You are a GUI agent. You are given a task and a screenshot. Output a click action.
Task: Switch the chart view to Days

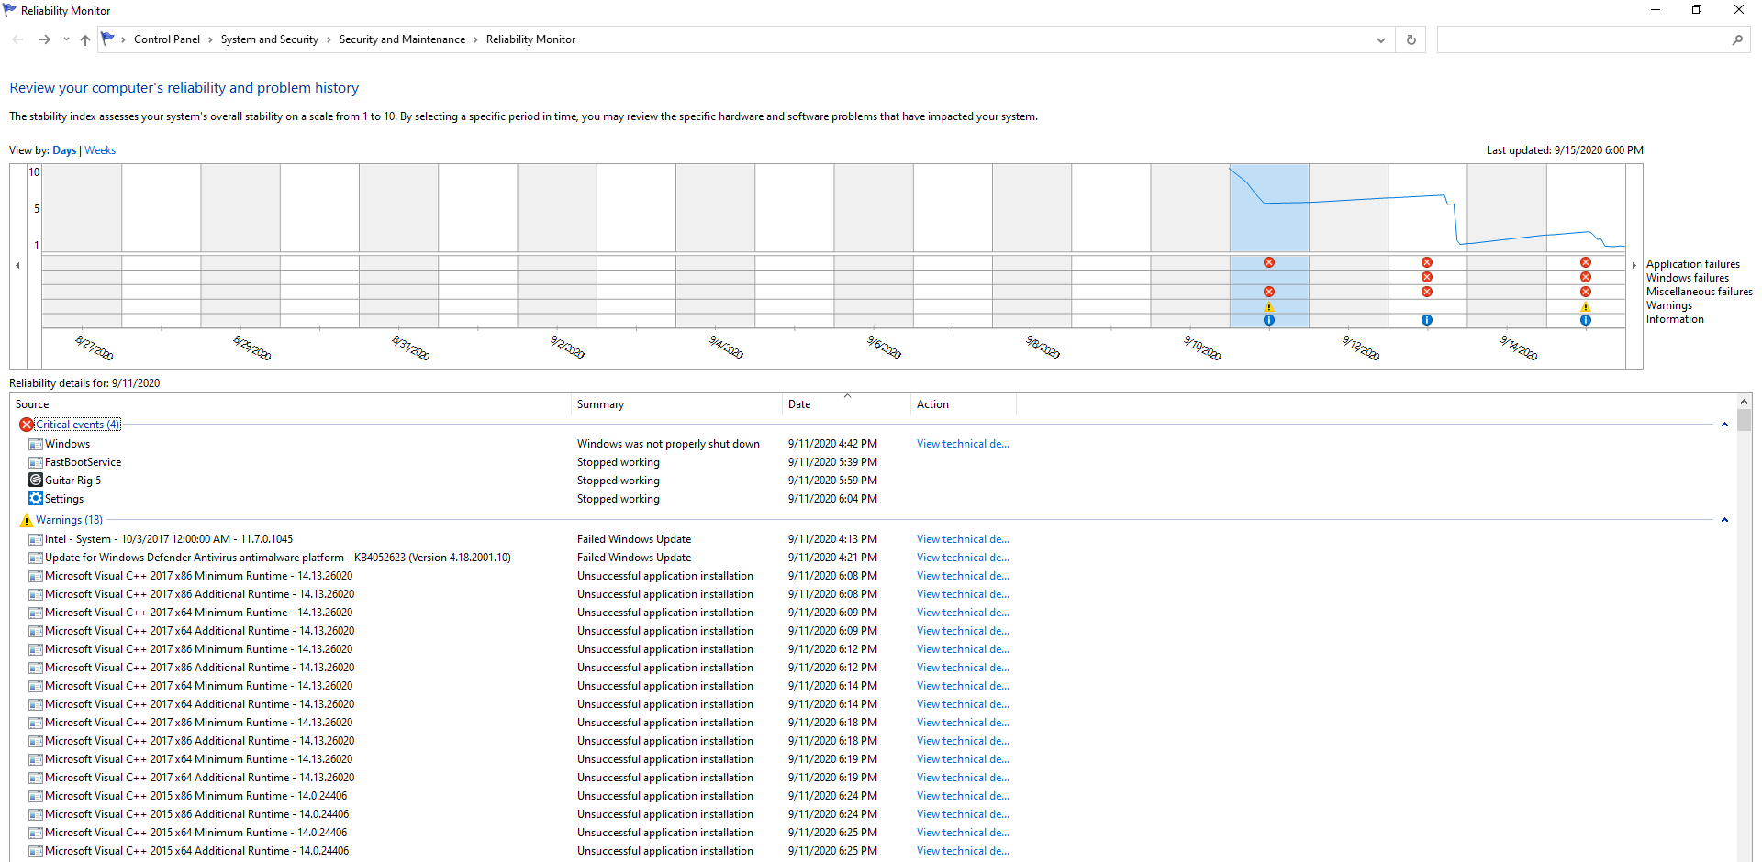point(64,150)
